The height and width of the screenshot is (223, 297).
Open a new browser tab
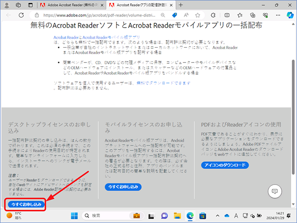click(181, 5)
